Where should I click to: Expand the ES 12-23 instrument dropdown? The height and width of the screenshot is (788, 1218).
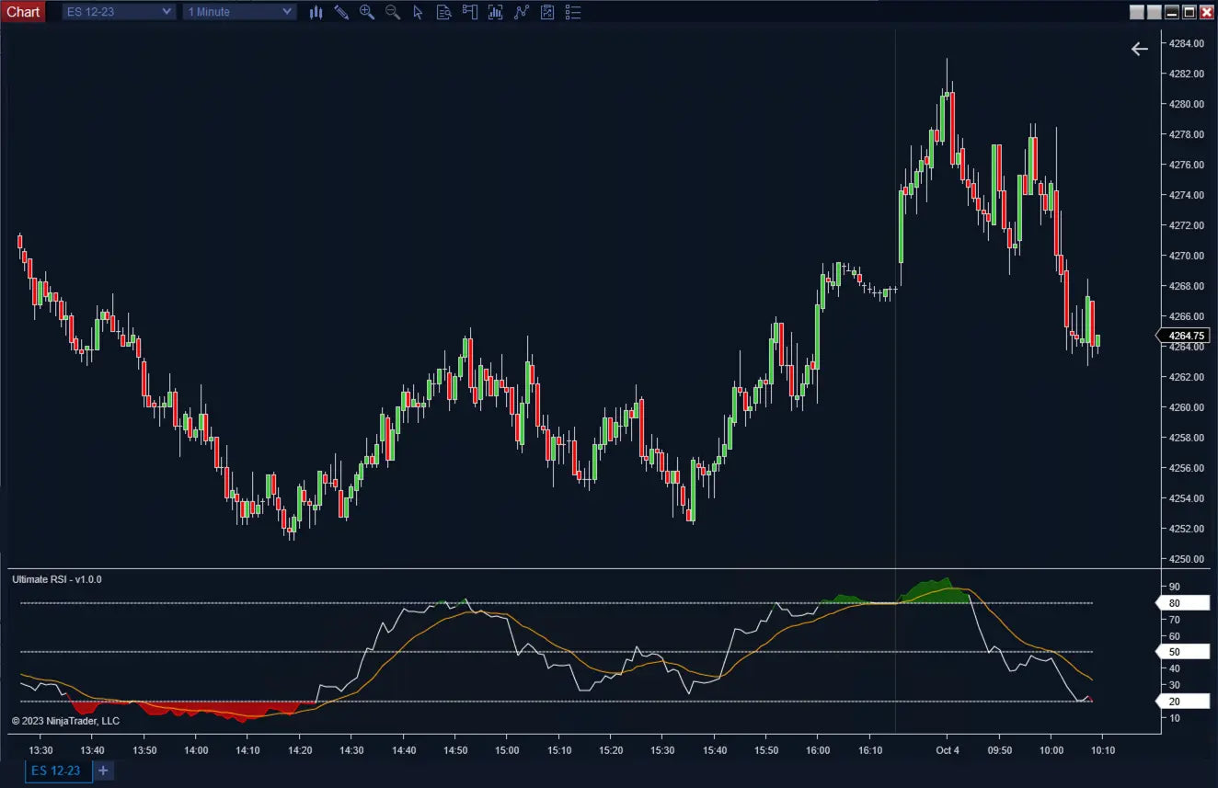tap(119, 12)
